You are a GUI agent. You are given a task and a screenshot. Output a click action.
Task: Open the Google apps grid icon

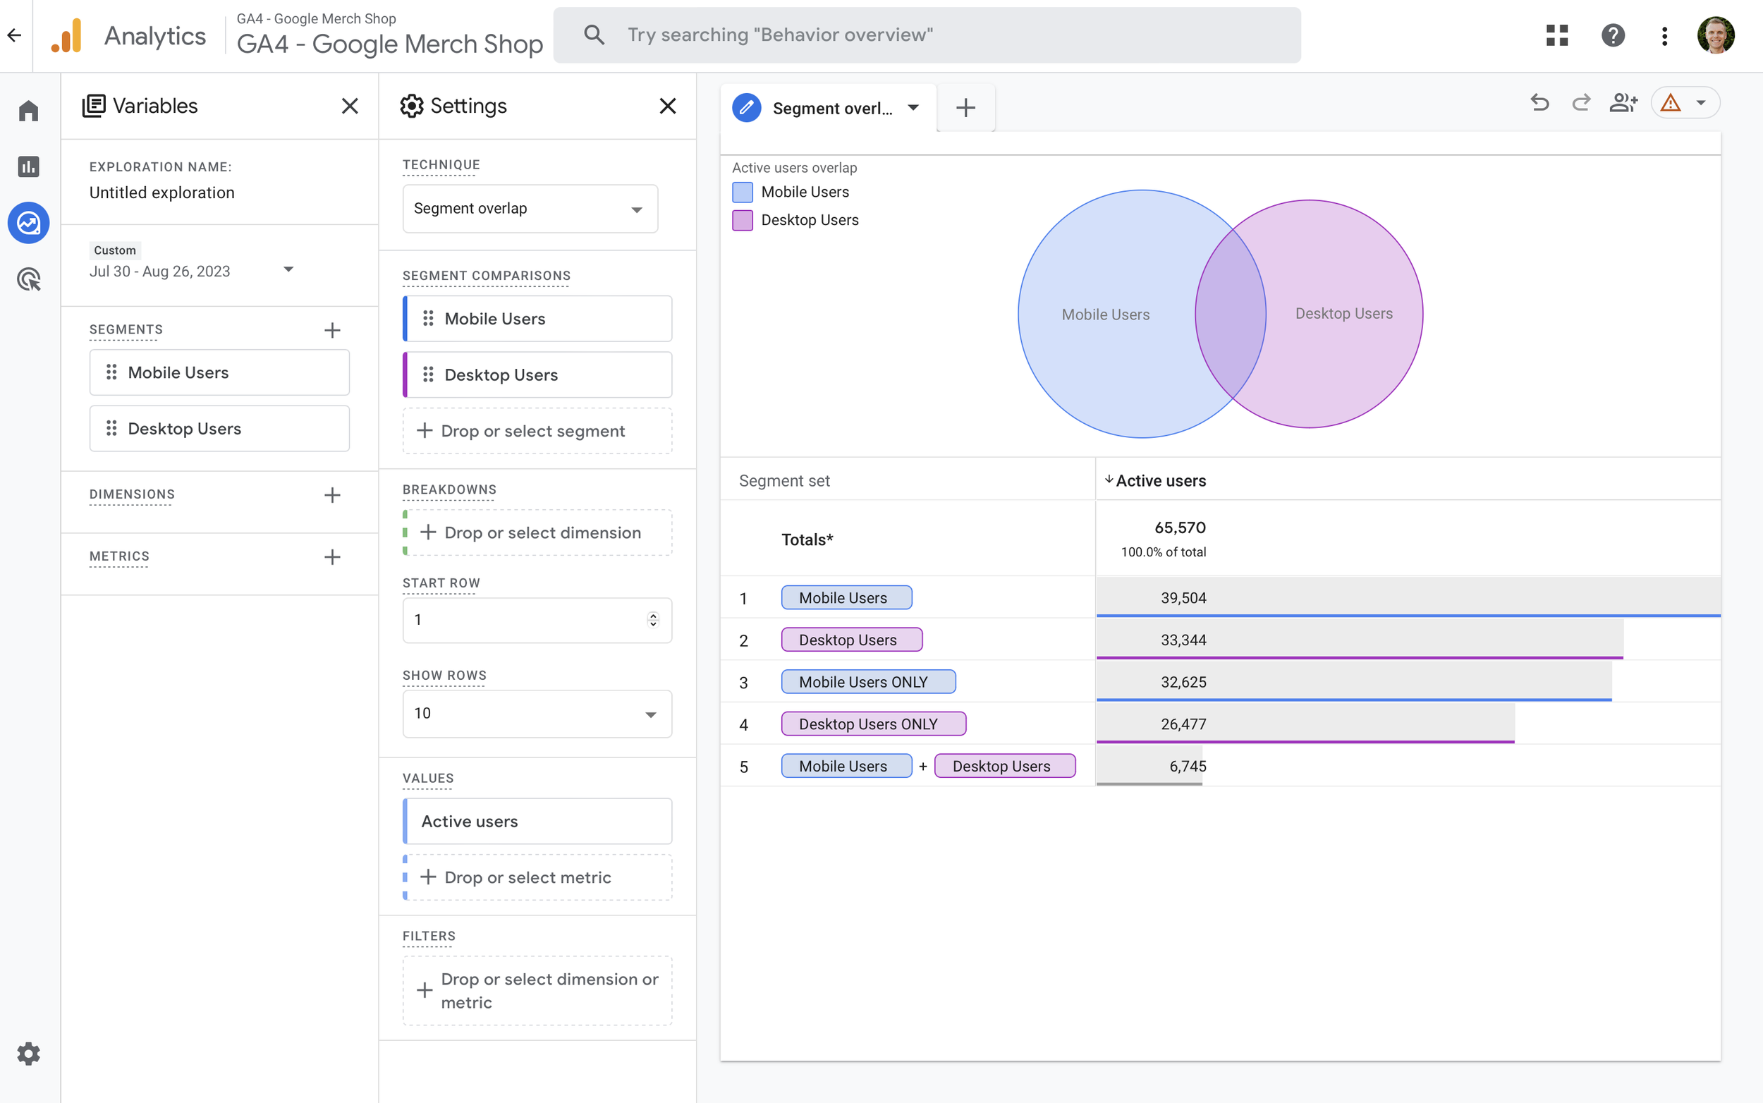pyautogui.click(x=1556, y=35)
